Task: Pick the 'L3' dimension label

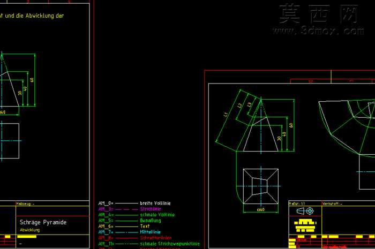Action: [249, 104]
